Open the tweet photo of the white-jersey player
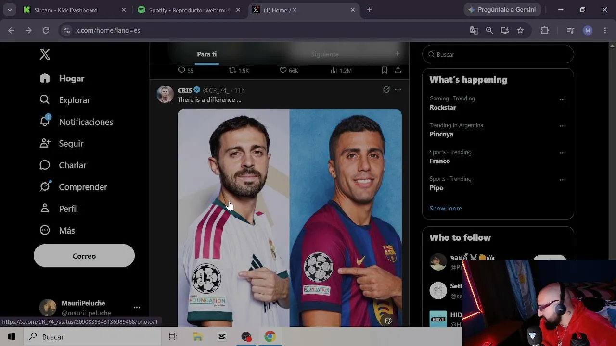 233,218
